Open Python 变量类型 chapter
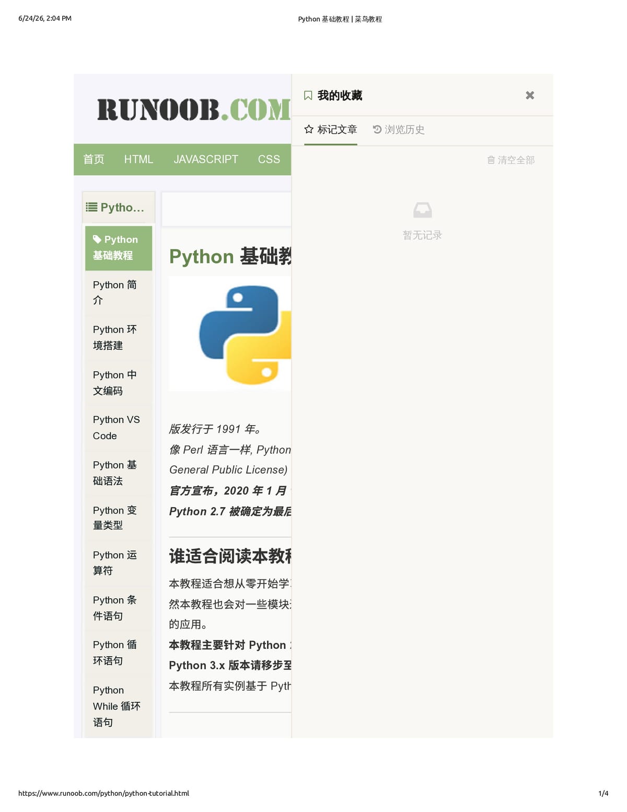627x812 pixels. click(119, 518)
